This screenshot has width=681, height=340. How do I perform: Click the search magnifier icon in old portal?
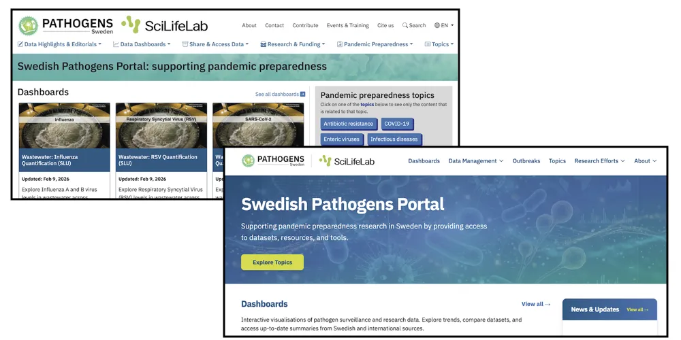[405, 26]
